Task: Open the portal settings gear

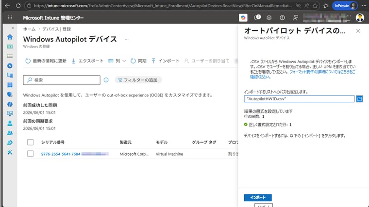Action: tap(269, 17)
